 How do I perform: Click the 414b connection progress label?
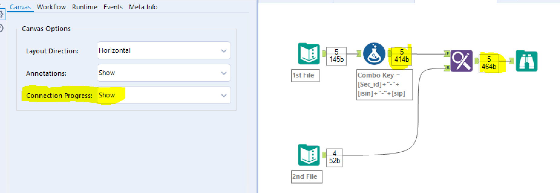[401, 56]
